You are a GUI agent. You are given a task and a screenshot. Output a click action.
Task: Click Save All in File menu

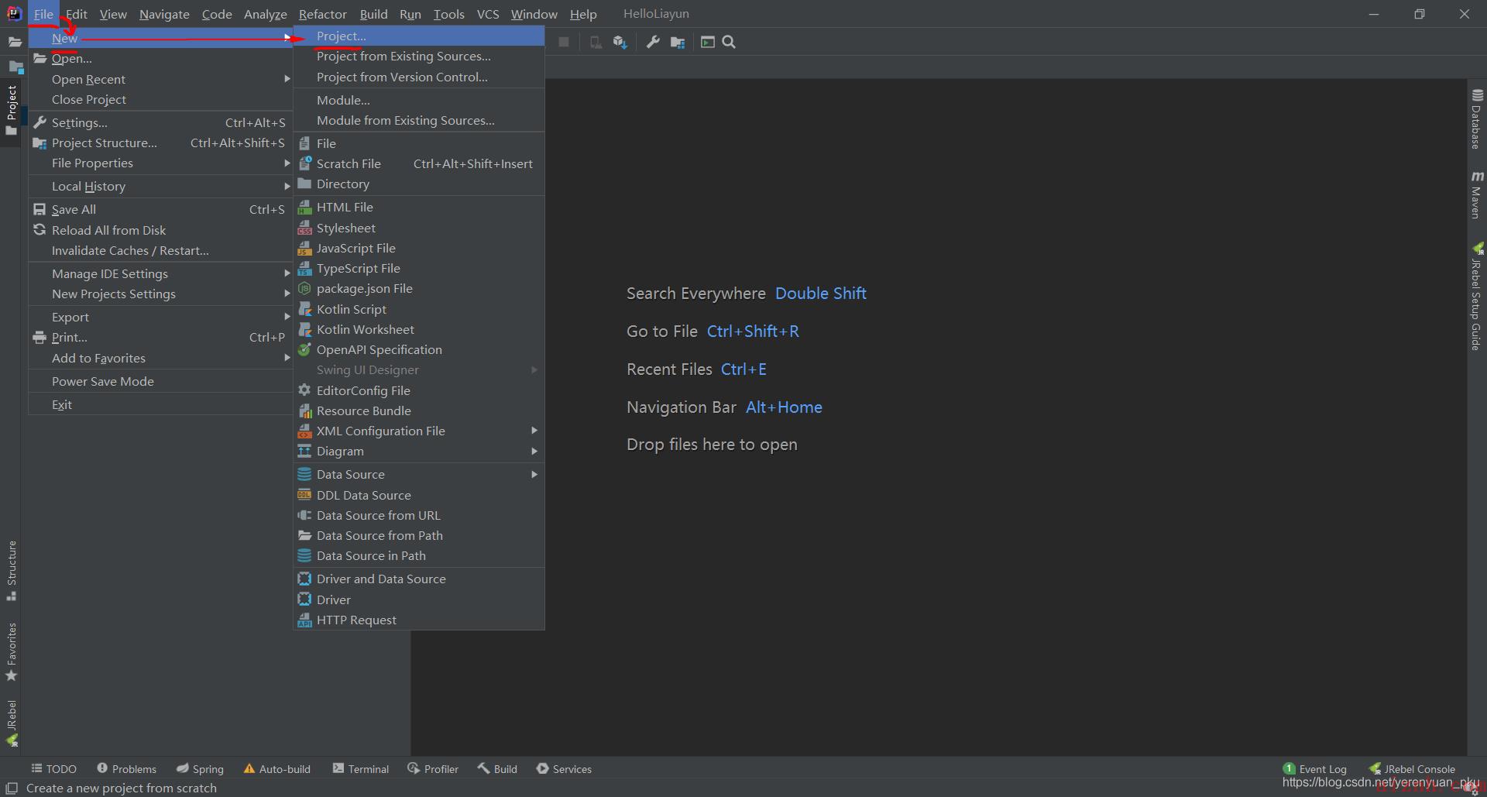coord(160,209)
